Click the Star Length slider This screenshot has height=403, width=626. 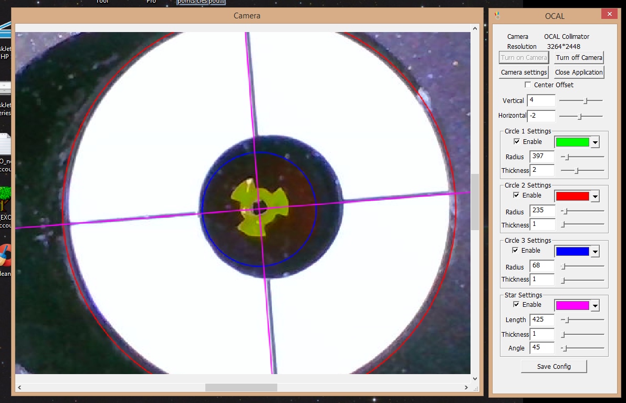pos(582,319)
